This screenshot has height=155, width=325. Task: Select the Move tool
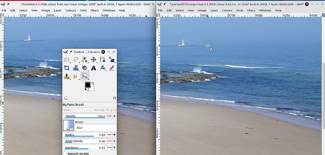coord(94,60)
